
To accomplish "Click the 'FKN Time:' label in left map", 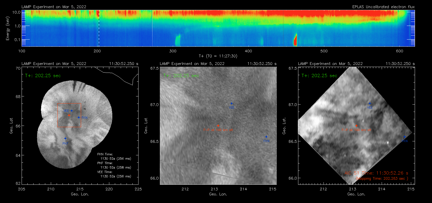I will [105, 154].
